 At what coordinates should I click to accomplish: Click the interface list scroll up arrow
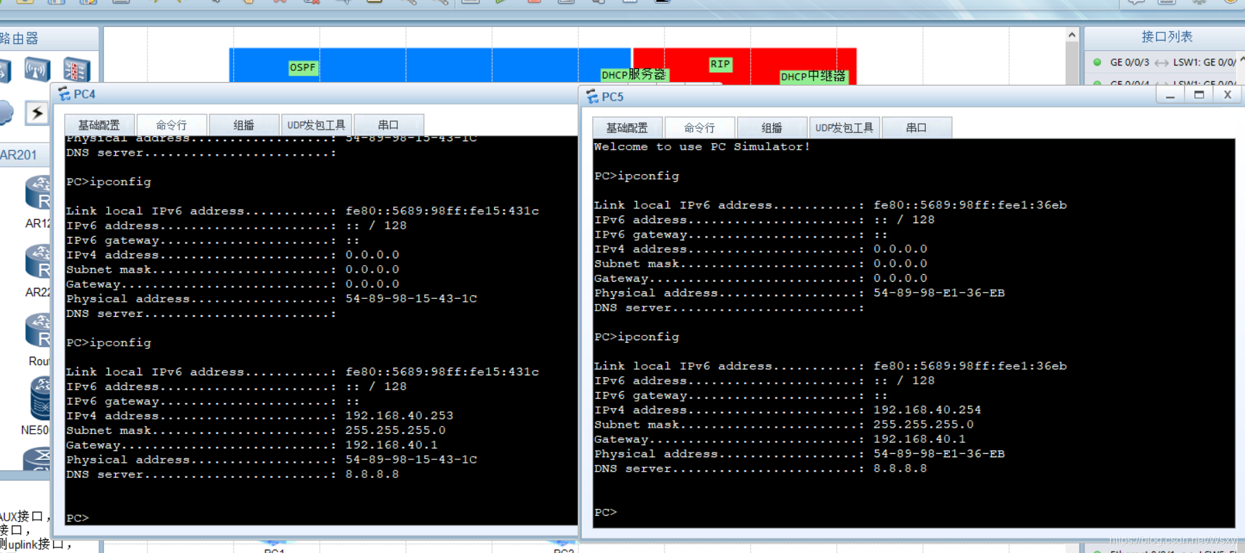click(x=1242, y=60)
